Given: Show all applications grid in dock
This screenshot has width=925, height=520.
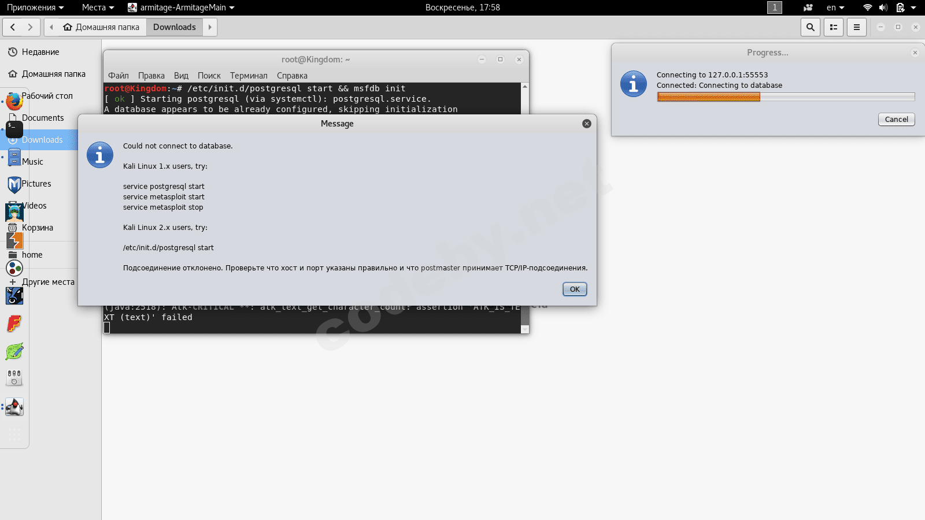Looking at the screenshot, I should (14, 434).
